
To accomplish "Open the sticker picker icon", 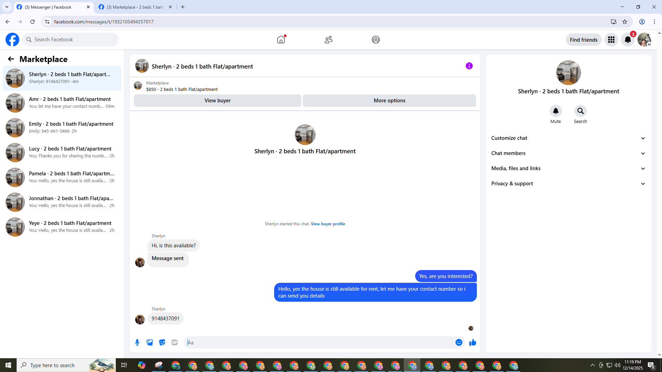I will [x=162, y=342].
